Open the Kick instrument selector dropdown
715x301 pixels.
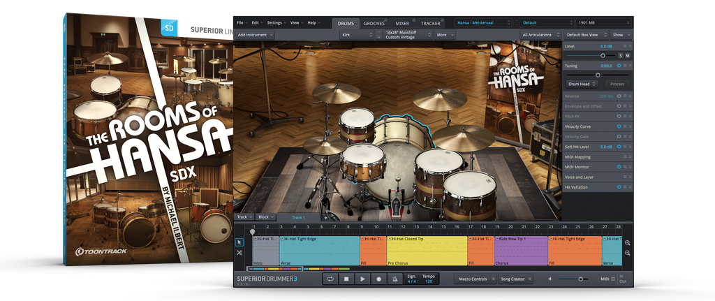click(357, 35)
